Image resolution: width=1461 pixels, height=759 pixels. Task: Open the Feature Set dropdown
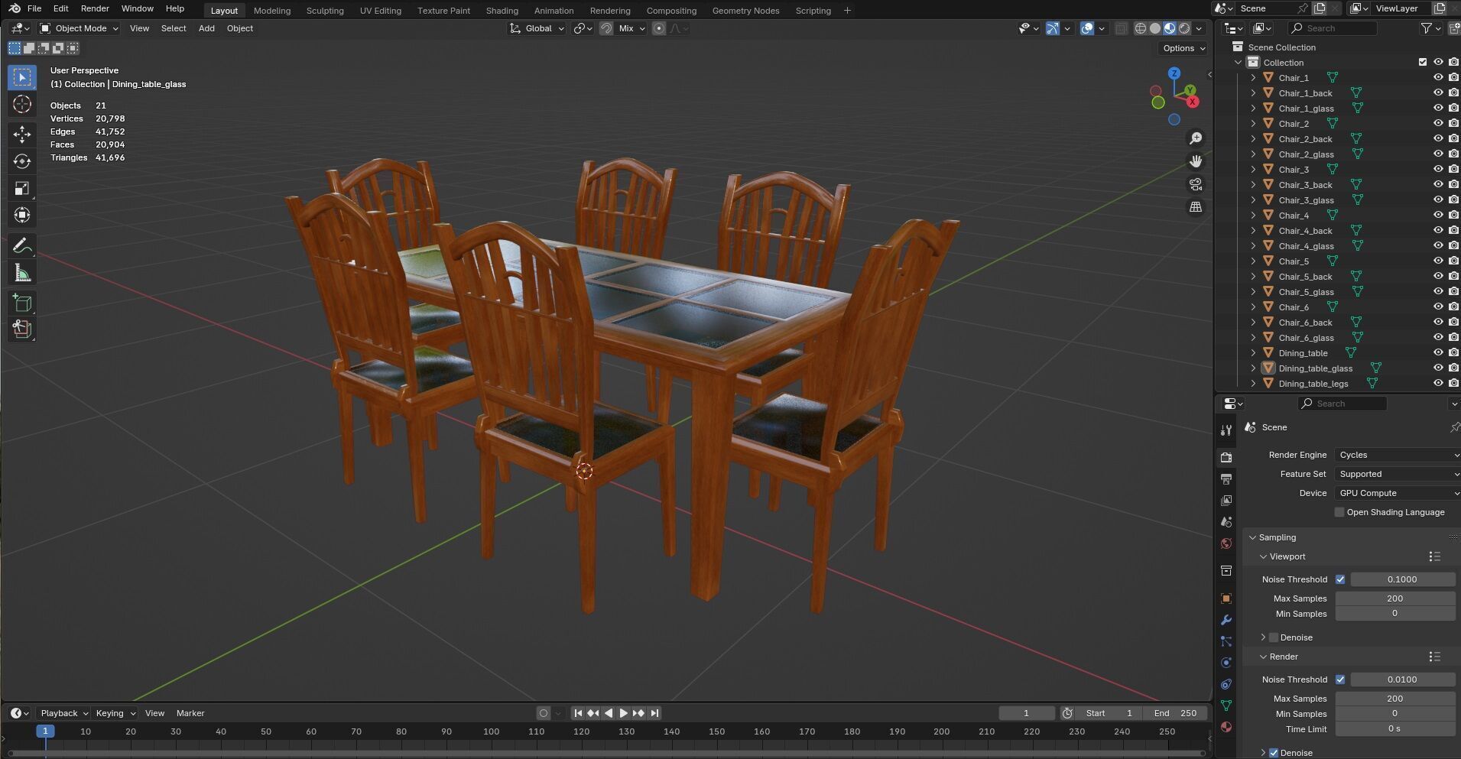click(1398, 474)
